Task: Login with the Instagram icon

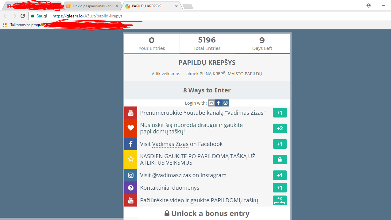Action: pyautogui.click(x=226, y=103)
